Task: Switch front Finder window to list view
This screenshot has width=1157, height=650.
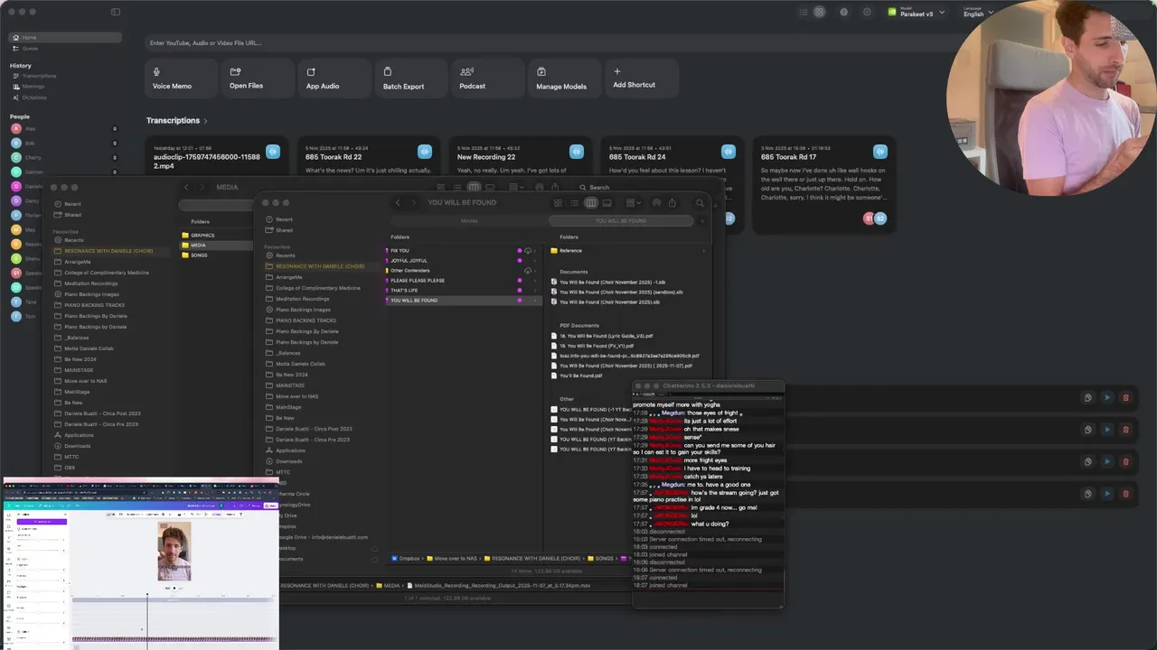Action: point(574,203)
